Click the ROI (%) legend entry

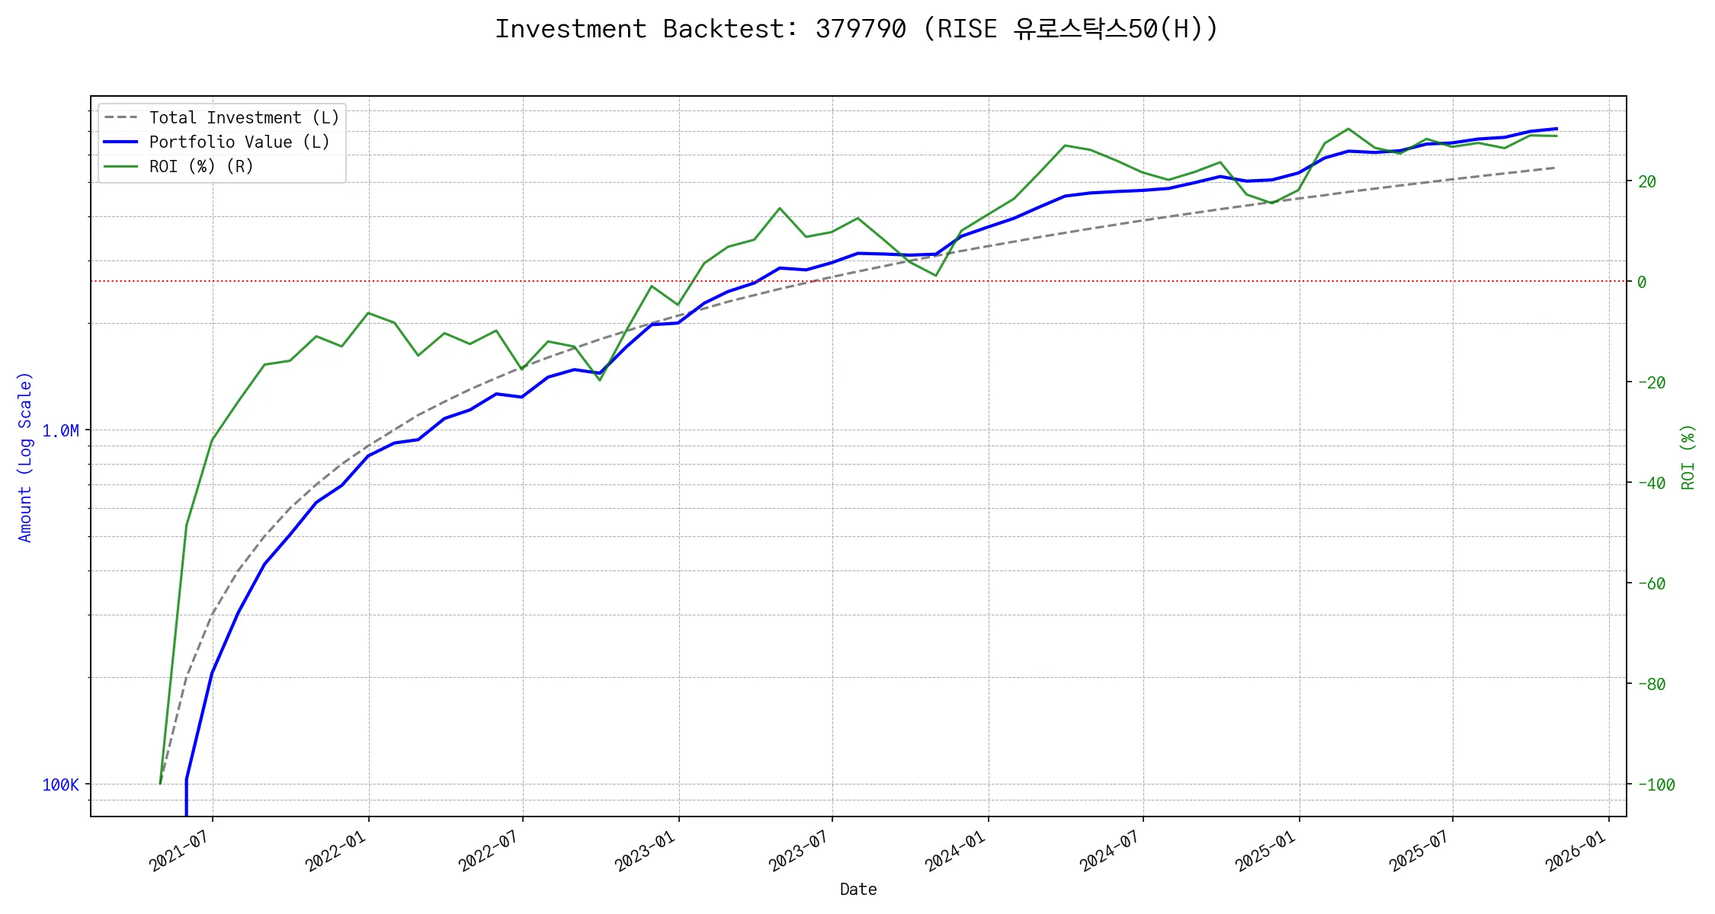[x=200, y=167]
